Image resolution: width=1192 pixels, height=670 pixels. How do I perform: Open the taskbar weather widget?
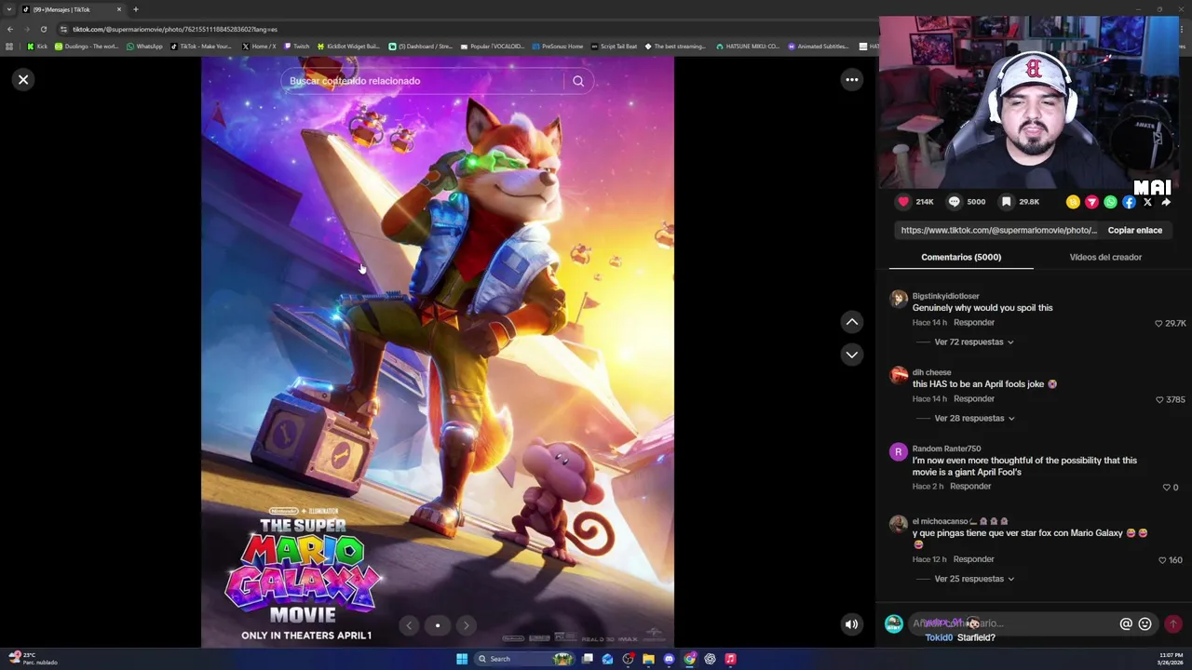pos(33,659)
